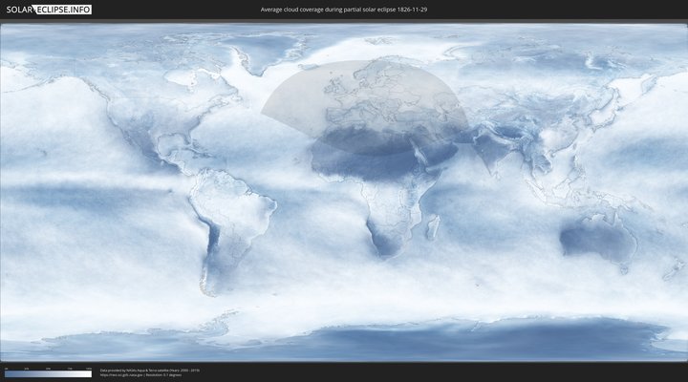The image size is (688, 382).
Task: Click the SOLAR-ECLIPSE.INFO logo
Action: [46, 10]
